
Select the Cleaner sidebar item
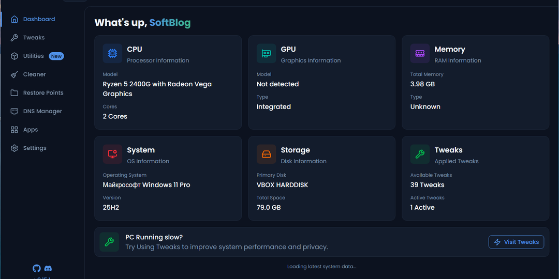tap(34, 74)
